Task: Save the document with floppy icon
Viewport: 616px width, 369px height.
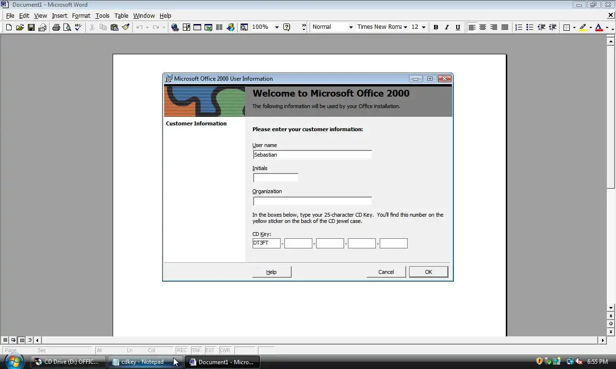Action: click(x=31, y=27)
